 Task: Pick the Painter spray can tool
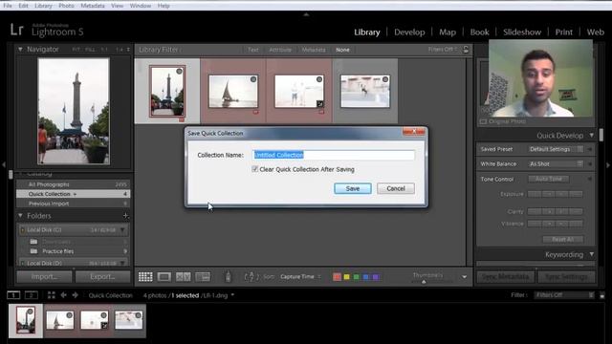(228, 276)
